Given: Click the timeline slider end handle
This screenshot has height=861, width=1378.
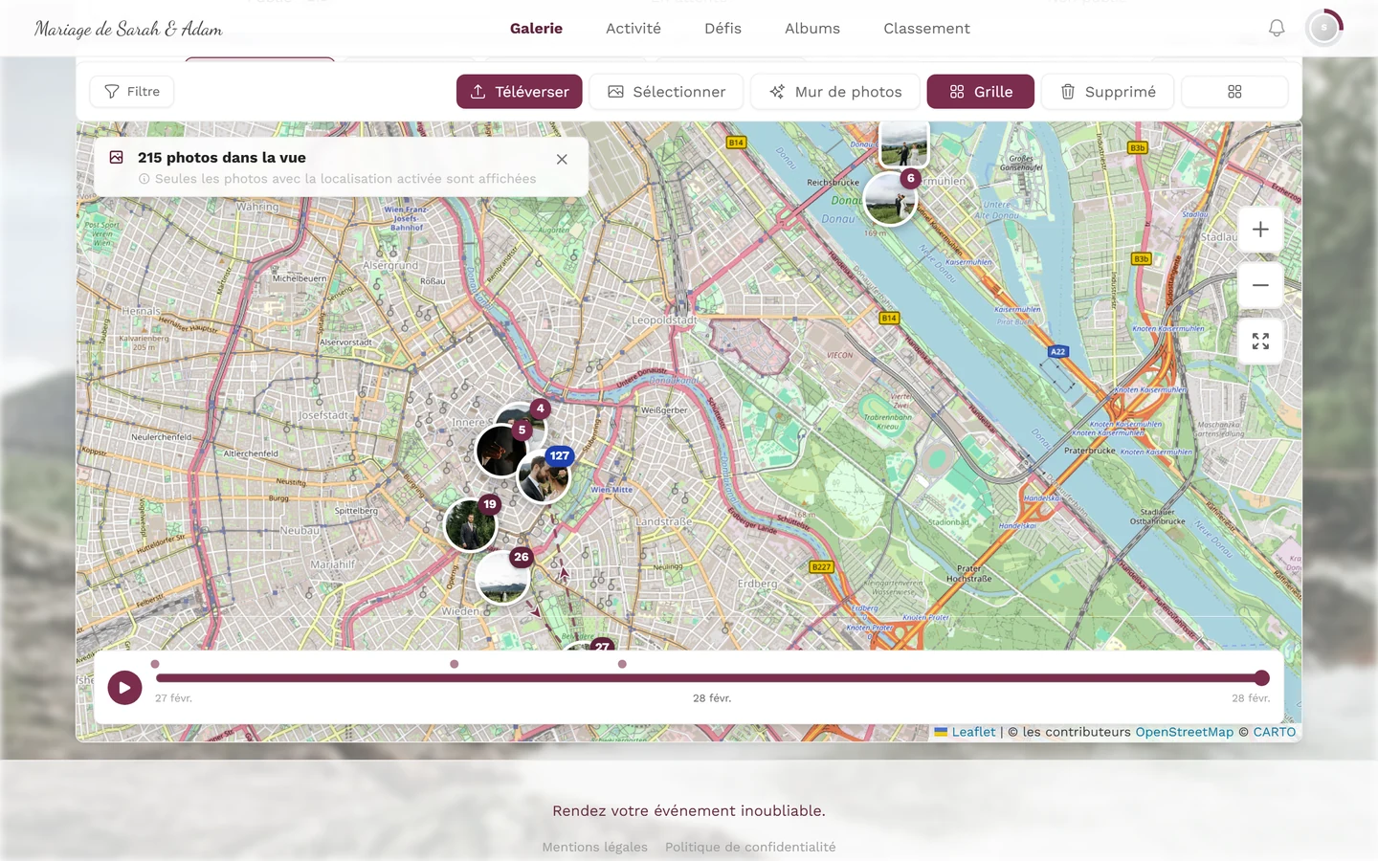Looking at the screenshot, I should pos(1262,678).
